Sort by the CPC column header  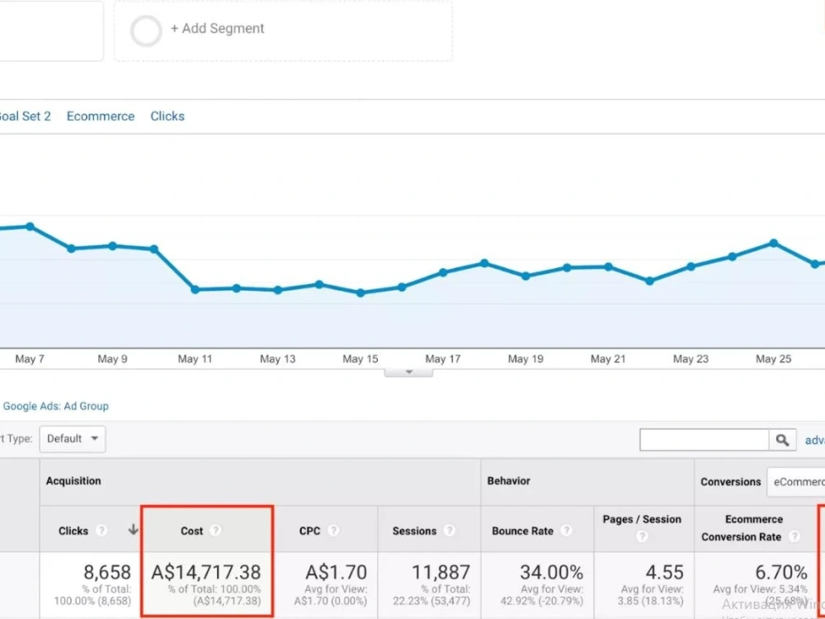pos(309,531)
